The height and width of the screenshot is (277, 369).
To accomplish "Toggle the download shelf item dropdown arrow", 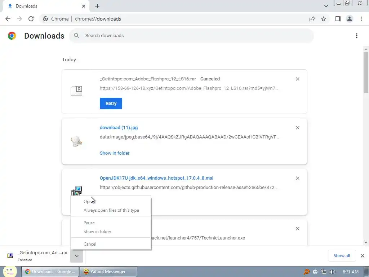I will click(x=77, y=256).
